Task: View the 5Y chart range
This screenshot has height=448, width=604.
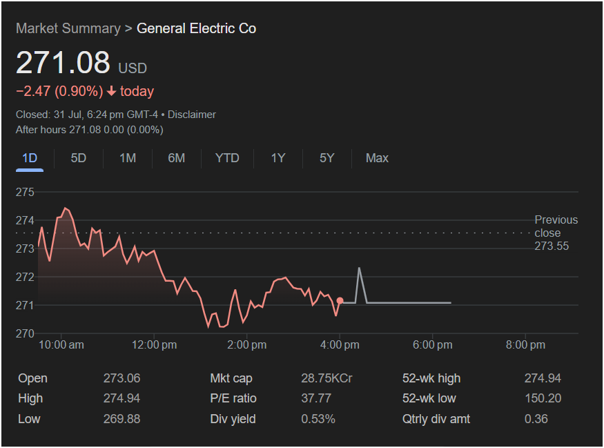Action: [x=327, y=158]
